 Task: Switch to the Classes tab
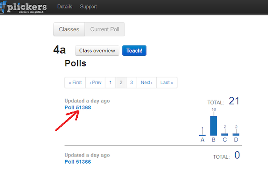click(69, 29)
